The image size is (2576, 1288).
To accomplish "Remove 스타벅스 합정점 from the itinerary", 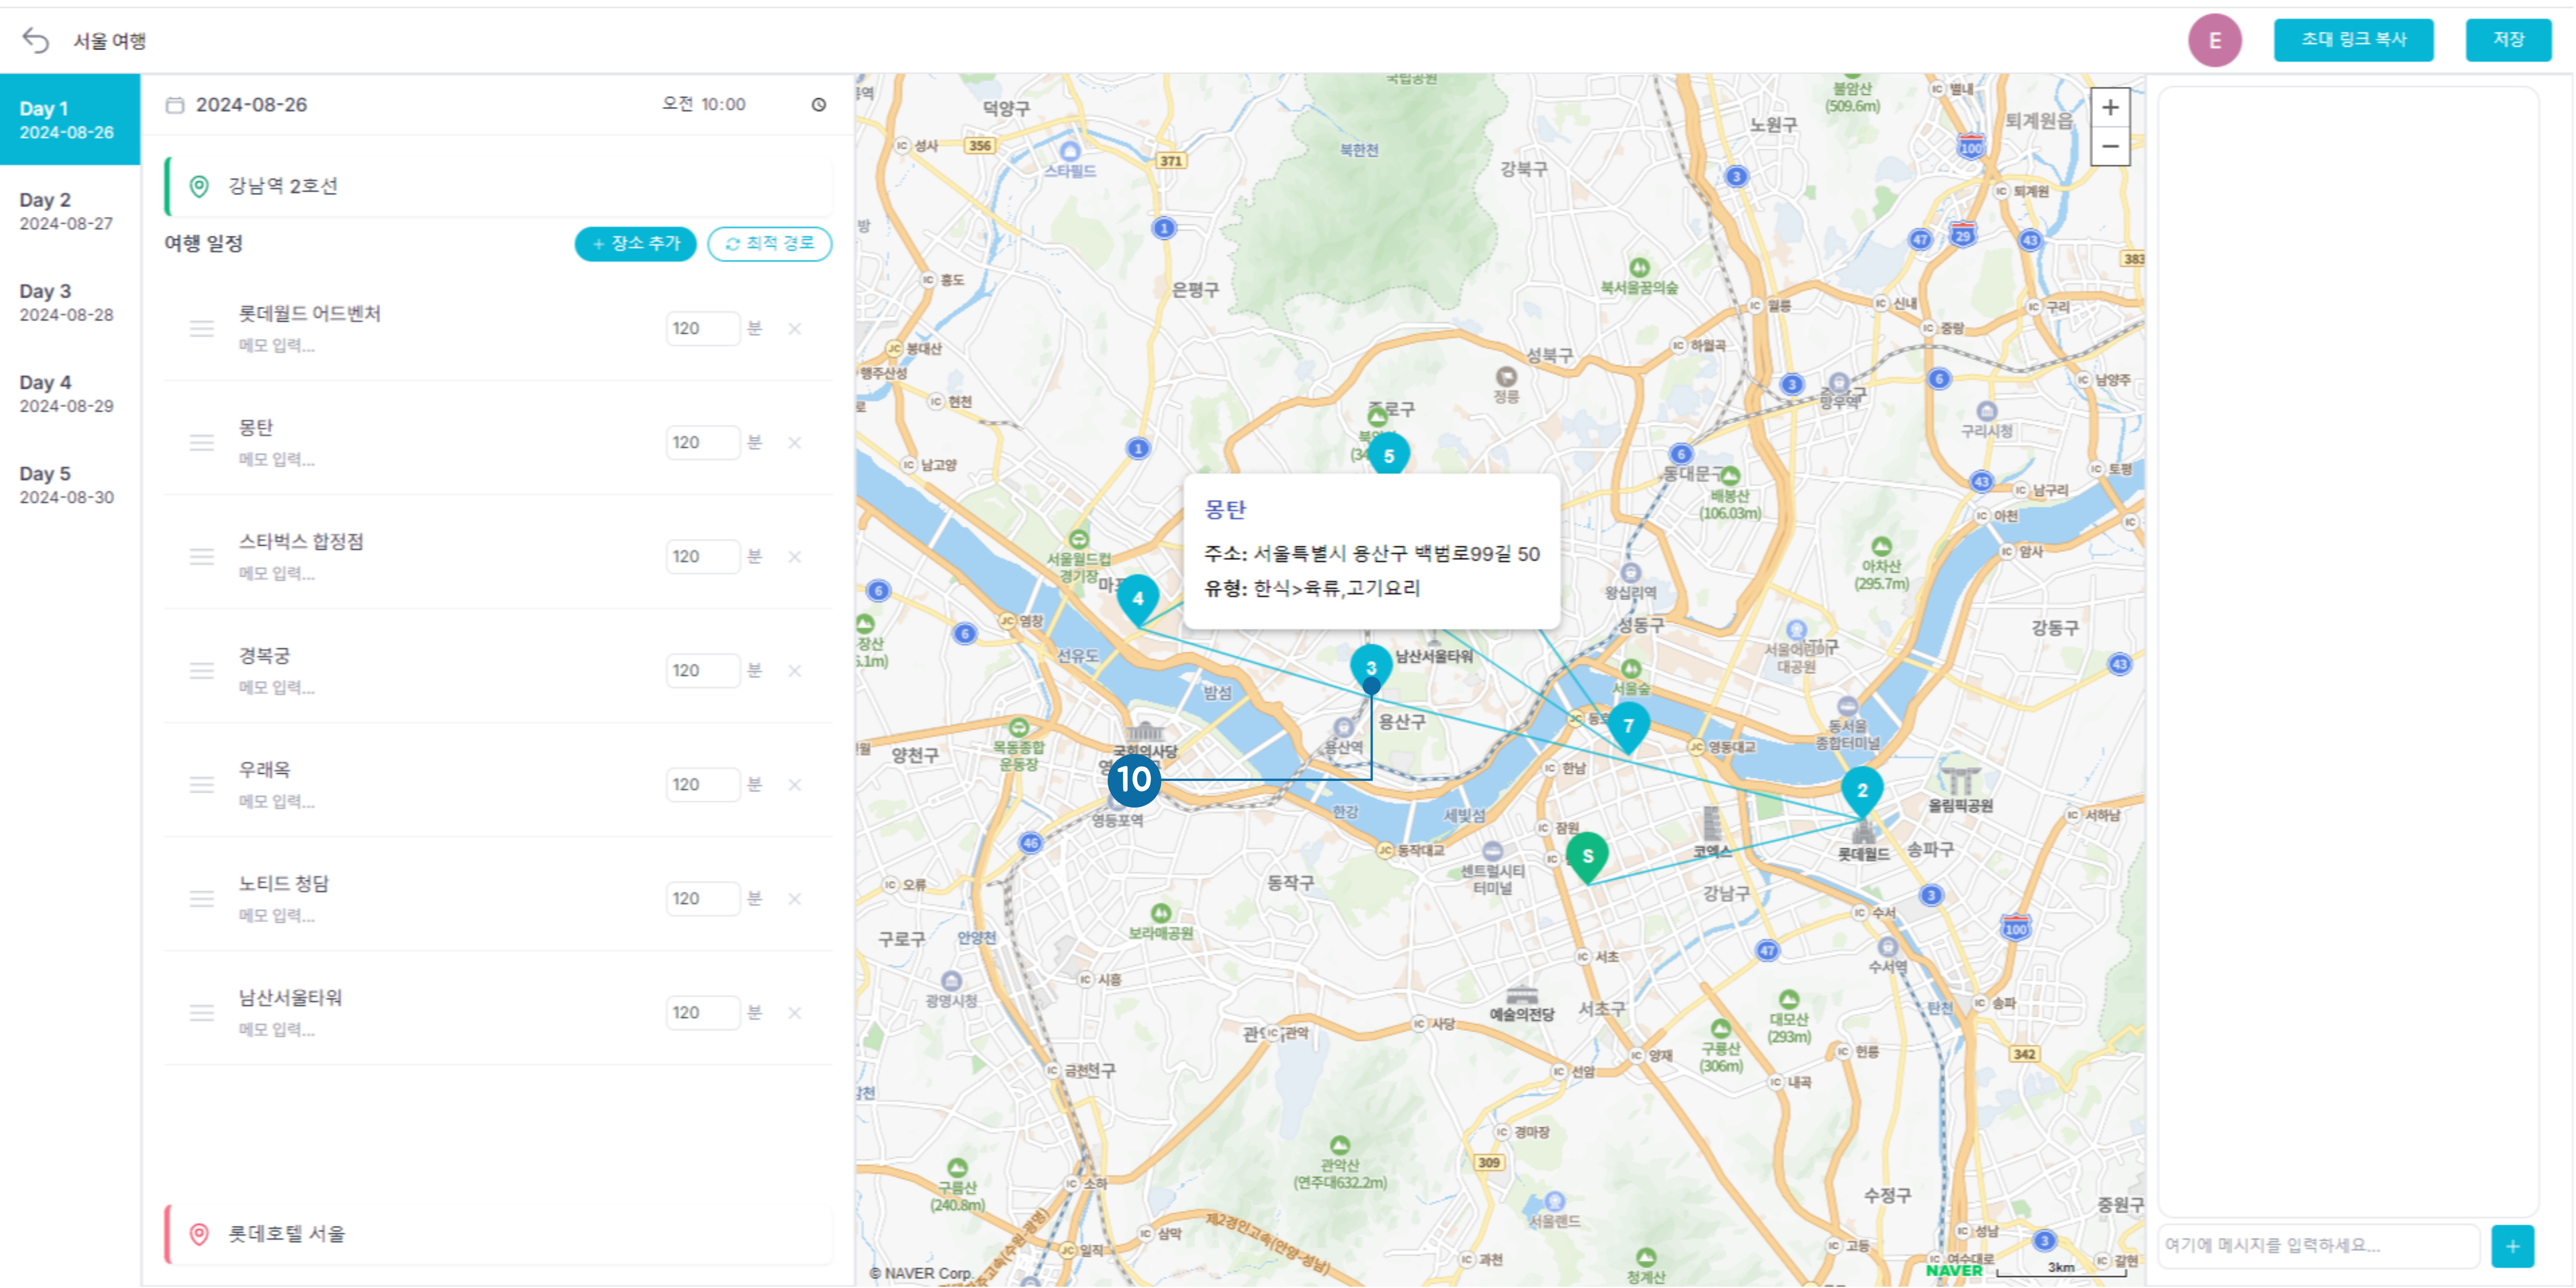I will coord(795,557).
